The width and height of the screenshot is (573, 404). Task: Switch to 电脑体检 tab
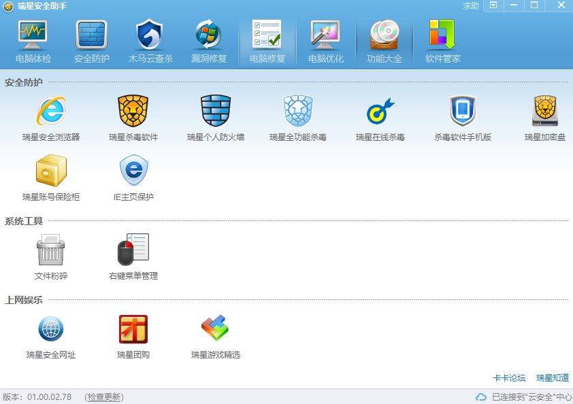point(33,41)
